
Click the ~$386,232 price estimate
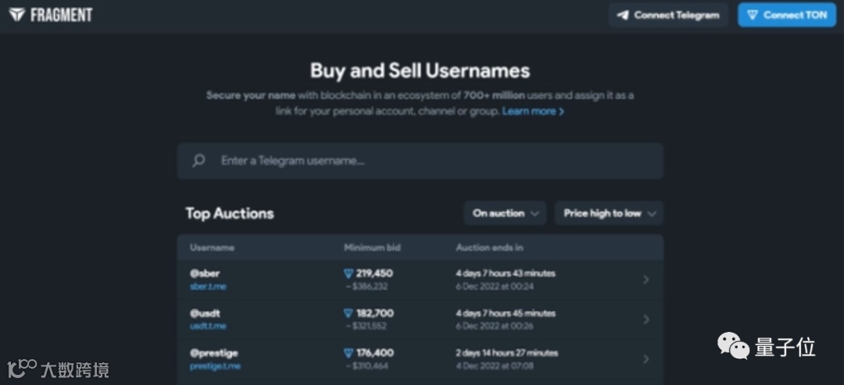367,287
